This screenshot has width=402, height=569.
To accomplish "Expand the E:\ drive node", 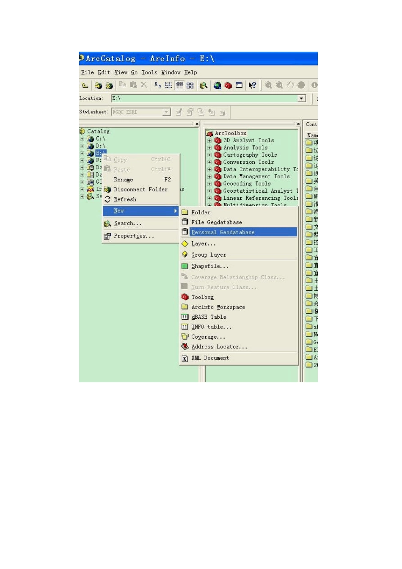I will click(x=82, y=153).
